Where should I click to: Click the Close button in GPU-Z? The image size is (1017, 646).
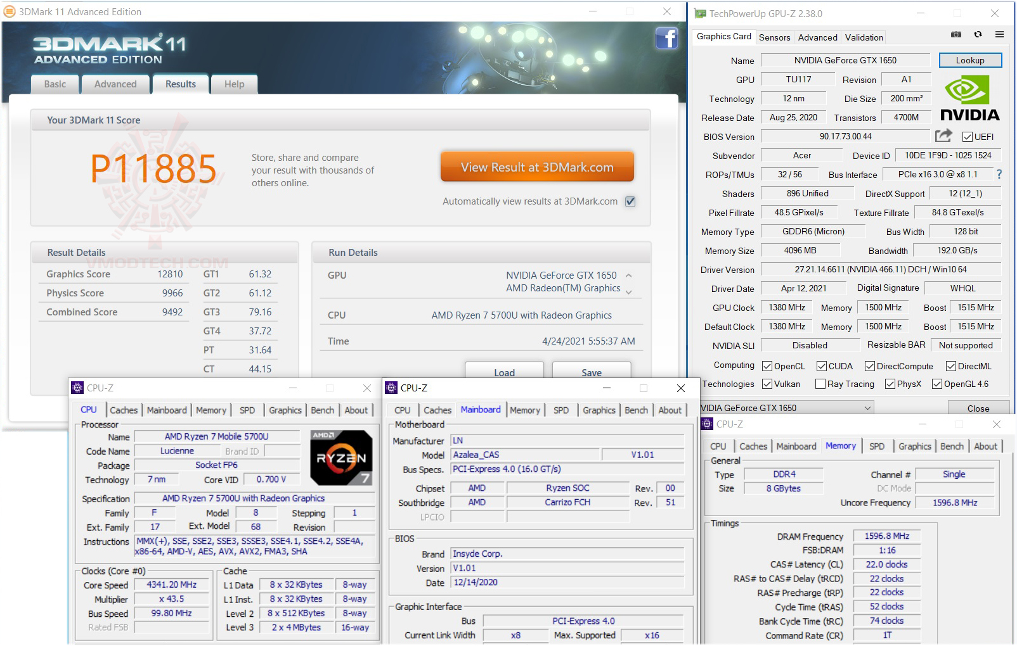pyautogui.click(x=978, y=408)
